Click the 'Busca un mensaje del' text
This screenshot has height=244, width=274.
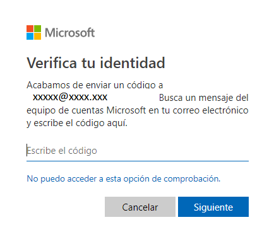click(x=204, y=98)
